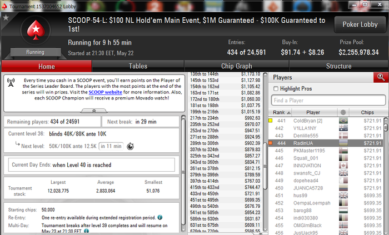Click the payout row 451st to 495th
389x235 pixels.
coord(225,200)
